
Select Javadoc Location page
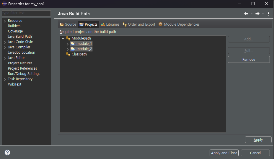pyautogui.click(x=22, y=52)
